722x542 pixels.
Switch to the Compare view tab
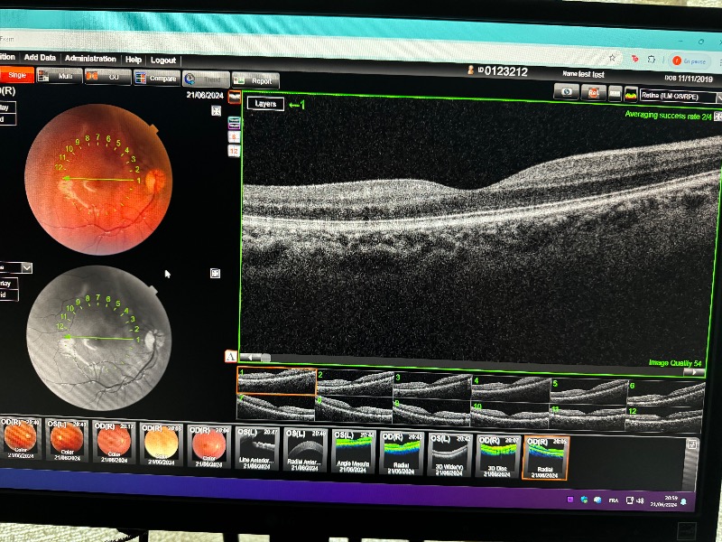click(156, 79)
